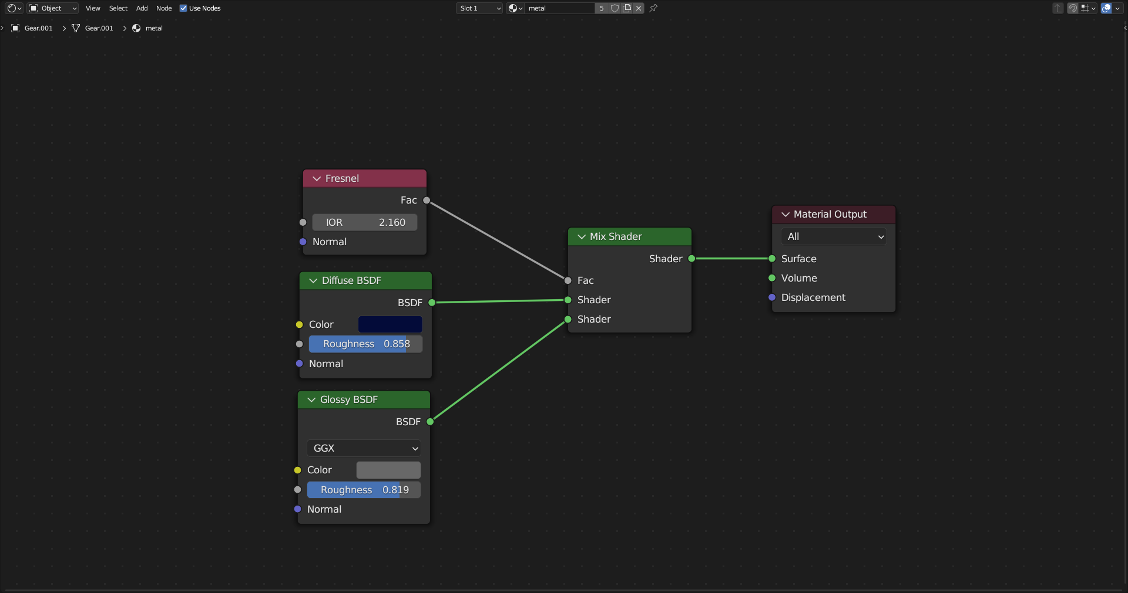This screenshot has height=593, width=1128.
Task: Open the Node menu
Action: (164, 8)
